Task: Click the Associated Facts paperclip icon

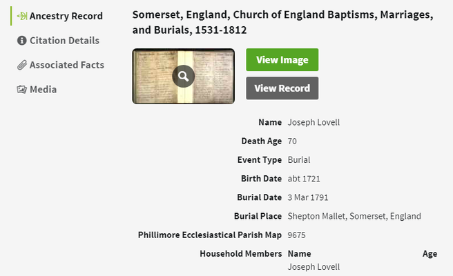Action: (22, 65)
